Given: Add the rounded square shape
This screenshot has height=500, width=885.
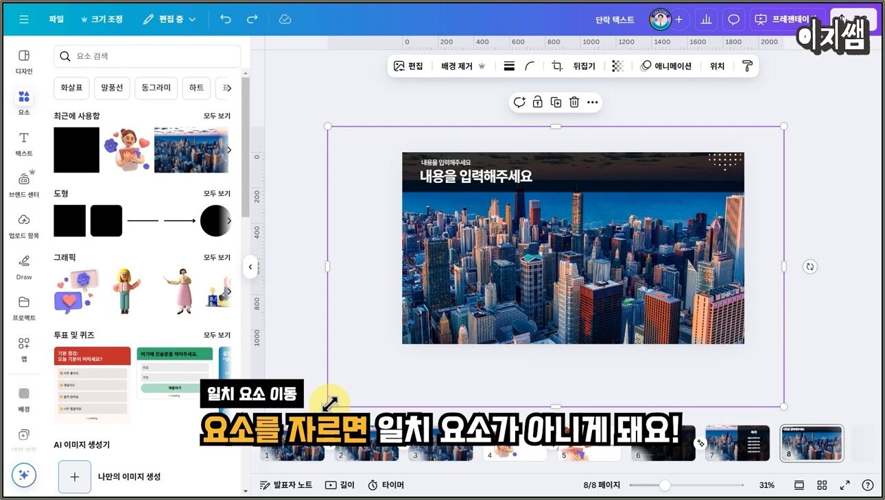Looking at the screenshot, I should pos(106,221).
